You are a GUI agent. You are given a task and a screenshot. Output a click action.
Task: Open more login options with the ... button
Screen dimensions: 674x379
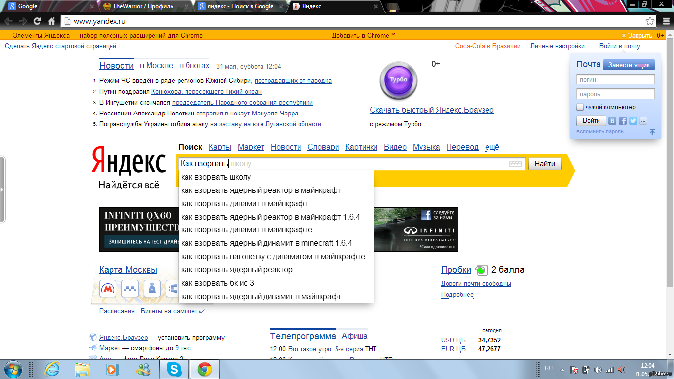pyautogui.click(x=643, y=121)
